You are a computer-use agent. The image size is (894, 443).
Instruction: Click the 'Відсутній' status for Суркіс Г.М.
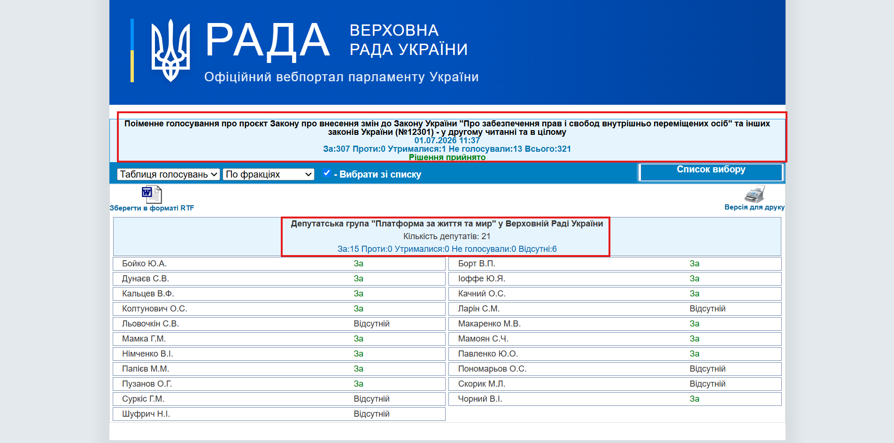point(371,399)
